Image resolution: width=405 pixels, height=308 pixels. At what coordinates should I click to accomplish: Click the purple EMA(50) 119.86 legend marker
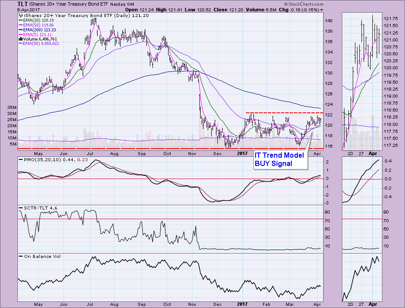tap(20, 24)
